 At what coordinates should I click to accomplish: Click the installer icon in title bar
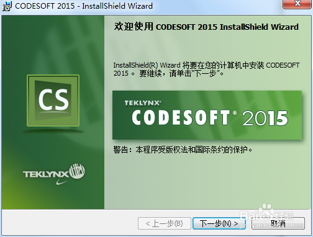pos(7,6)
